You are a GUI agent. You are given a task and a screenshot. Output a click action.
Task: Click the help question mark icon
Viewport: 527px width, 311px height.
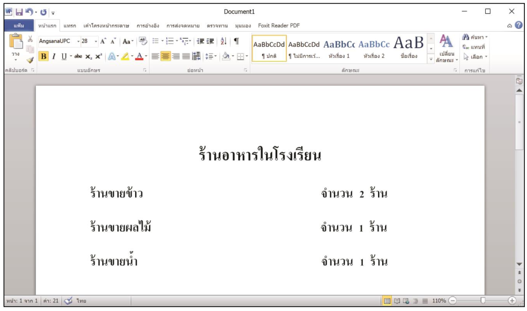tap(518, 25)
